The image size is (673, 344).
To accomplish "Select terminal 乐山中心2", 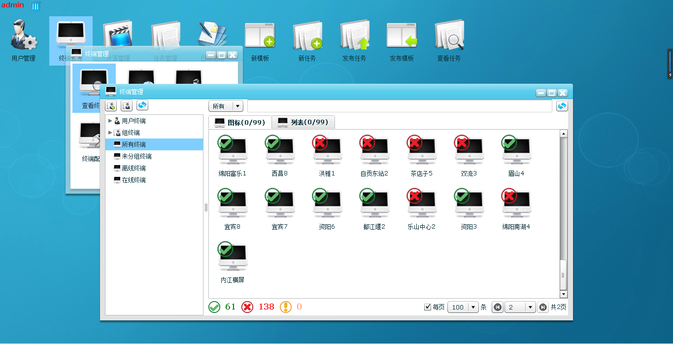I will (422, 209).
